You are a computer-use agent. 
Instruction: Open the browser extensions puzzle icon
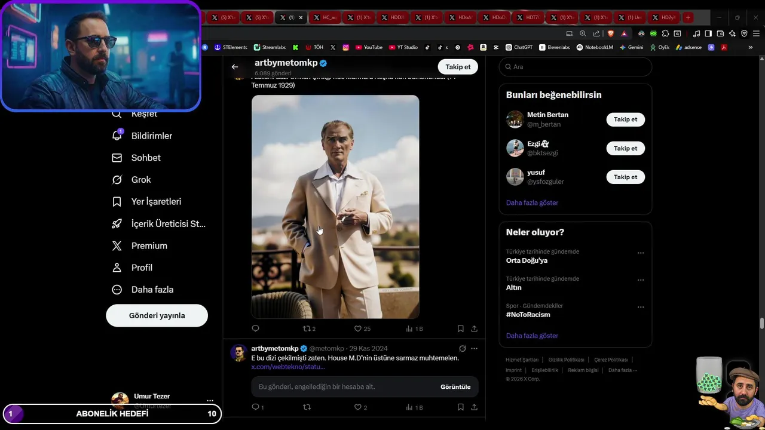tap(666, 33)
